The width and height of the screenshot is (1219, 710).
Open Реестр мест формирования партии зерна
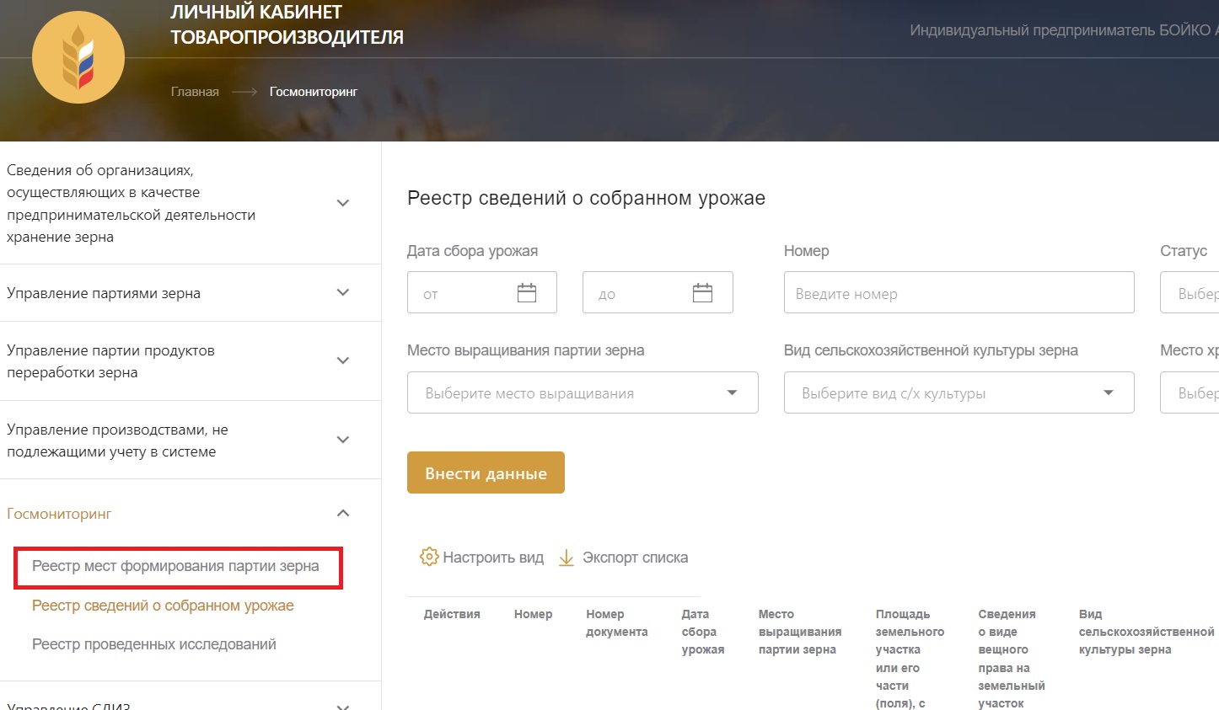pos(175,566)
